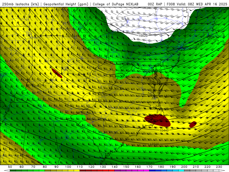Screen dimensions: 229x172
Task: Click the colorbar label 140
Action: coord(114,167)
